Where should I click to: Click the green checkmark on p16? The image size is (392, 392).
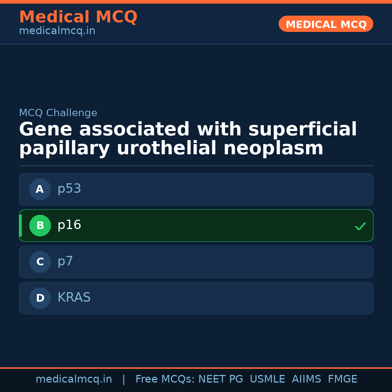(x=360, y=226)
